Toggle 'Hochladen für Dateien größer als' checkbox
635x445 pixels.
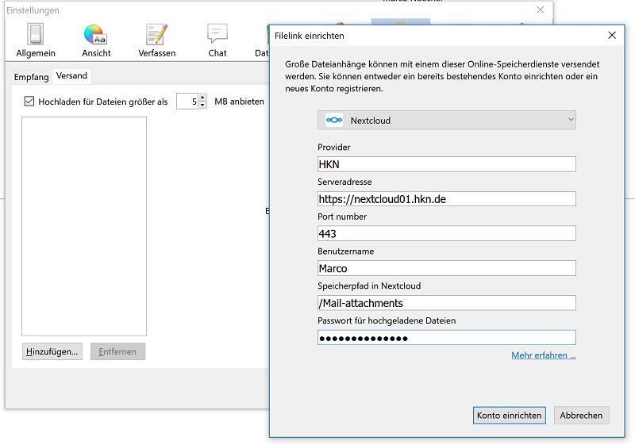(x=29, y=102)
